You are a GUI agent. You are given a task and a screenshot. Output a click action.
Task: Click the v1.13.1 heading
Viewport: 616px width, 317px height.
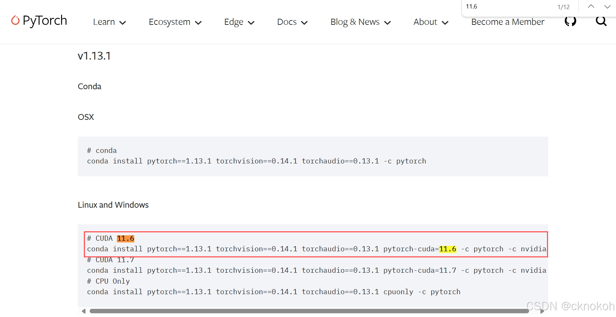click(x=94, y=56)
